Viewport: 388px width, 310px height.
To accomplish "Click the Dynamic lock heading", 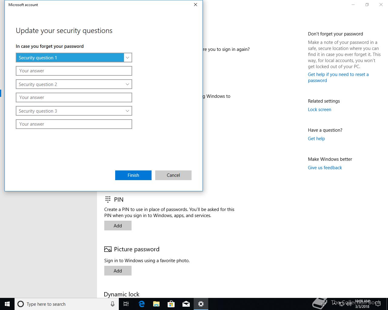I will [x=122, y=294].
